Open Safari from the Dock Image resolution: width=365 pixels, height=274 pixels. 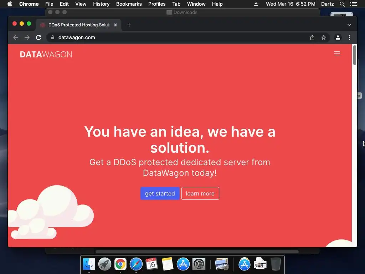[136, 264]
